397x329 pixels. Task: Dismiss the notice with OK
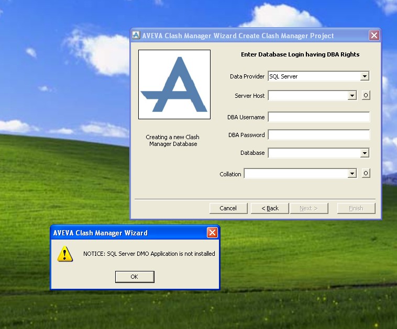coord(135,277)
